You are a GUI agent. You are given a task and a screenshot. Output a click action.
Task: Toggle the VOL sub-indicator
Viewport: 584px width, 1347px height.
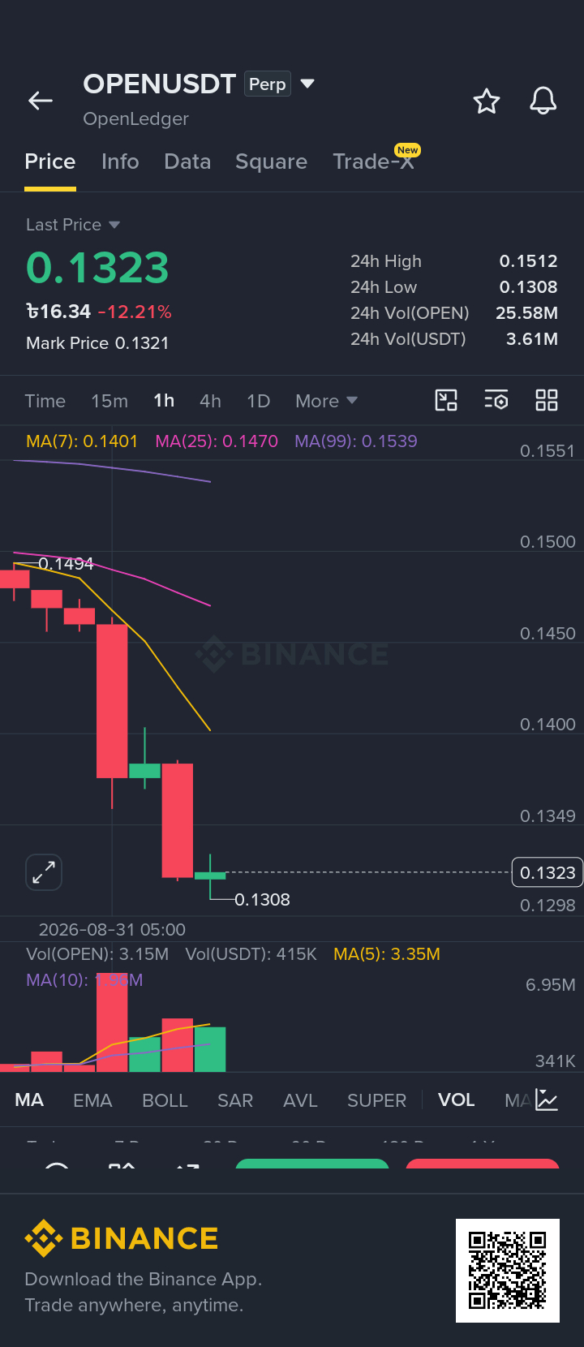(456, 1100)
